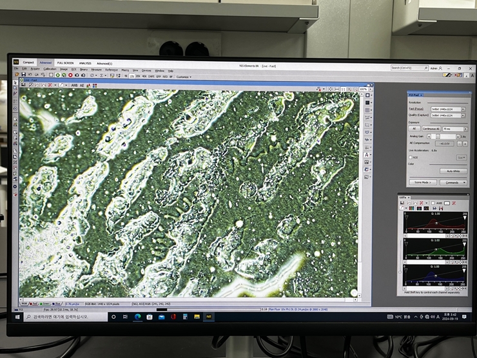The image size is (477, 358).
Task: Click the Save icon in main toolbar
Action: click(x=24, y=75)
